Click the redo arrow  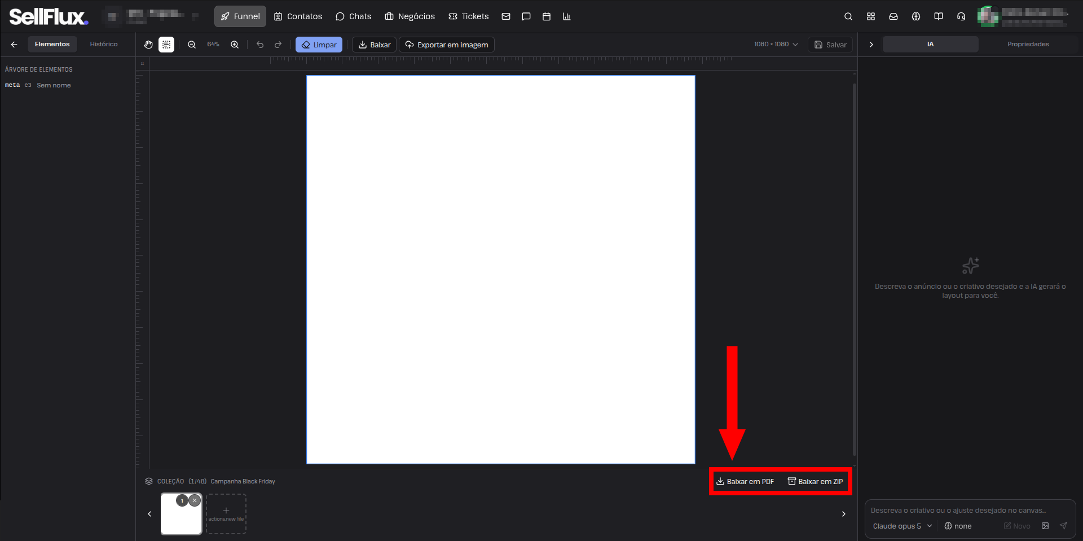(x=278, y=45)
